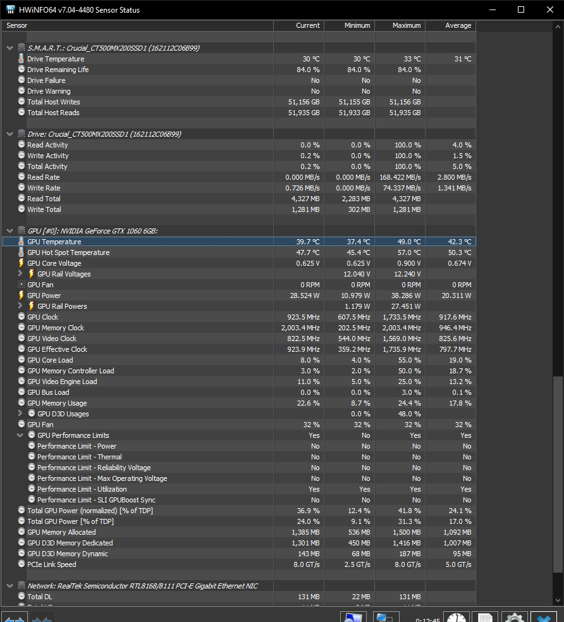Collapse the Network RealTek section
The height and width of the screenshot is (622, 564).
(10, 586)
